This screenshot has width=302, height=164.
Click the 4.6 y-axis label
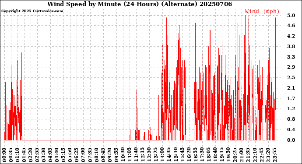click(291, 26)
